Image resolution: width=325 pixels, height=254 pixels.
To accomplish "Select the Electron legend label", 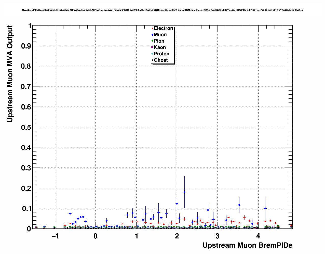I will [x=163, y=28].
